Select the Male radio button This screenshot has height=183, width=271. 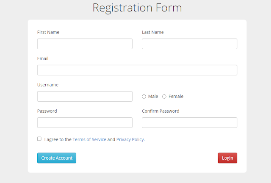click(x=144, y=97)
